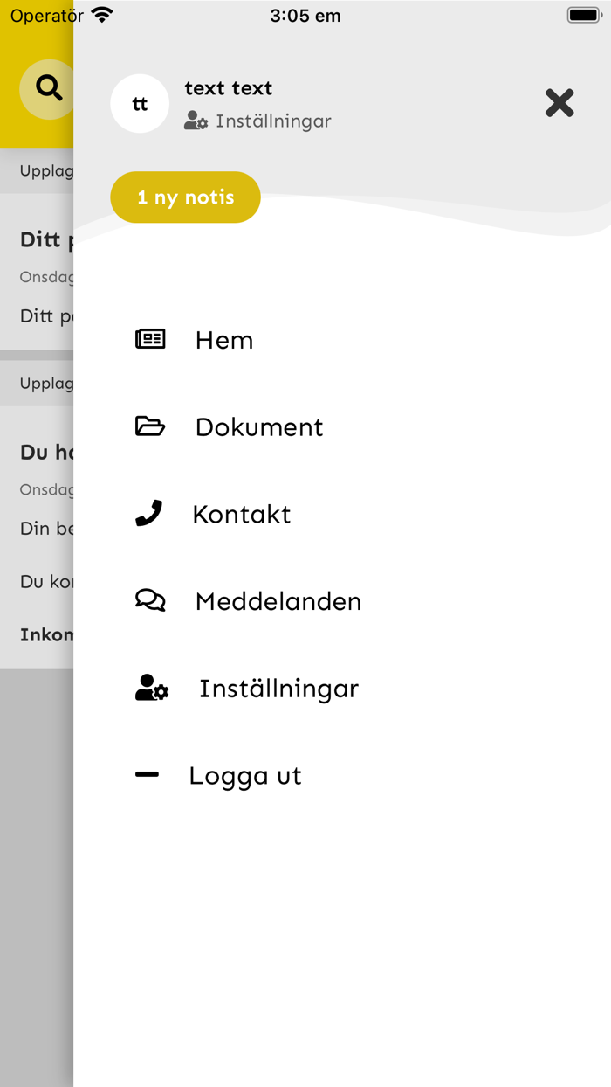Tap the dimmed background to dismiss the menu
611x1087 pixels.
pyautogui.click(x=35, y=874)
